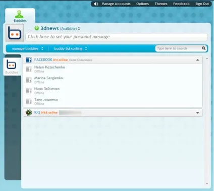Click the 3dnews username
The width and height of the screenshot is (214, 191).
pyautogui.click(x=49, y=28)
